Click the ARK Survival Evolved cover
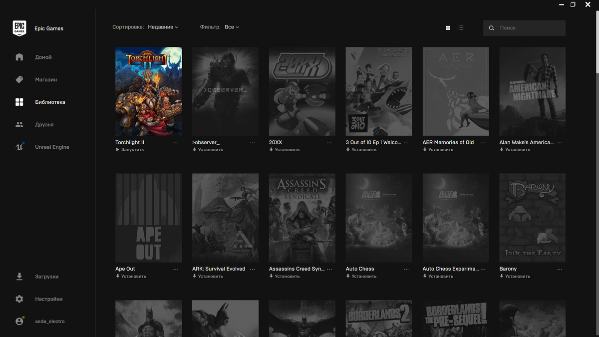599x337 pixels. 226,218
